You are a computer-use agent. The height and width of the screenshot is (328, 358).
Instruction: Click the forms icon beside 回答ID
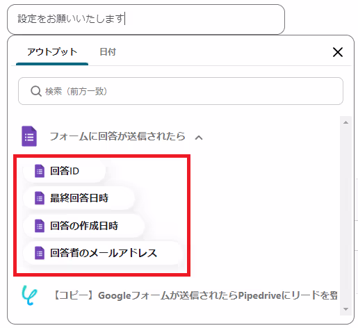pyautogui.click(x=40, y=171)
